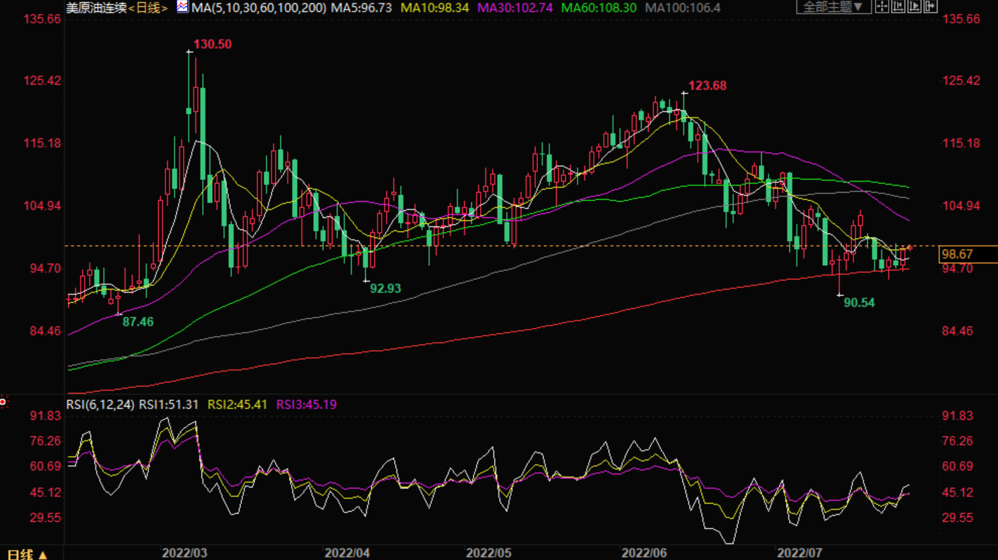The image size is (998, 560).
Task: Click the MA(5,10,30,60,100,200) indicator label
Action: pos(259,8)
